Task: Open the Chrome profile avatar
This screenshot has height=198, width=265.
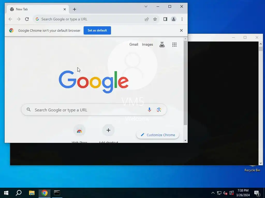Action: pos(174,19)
